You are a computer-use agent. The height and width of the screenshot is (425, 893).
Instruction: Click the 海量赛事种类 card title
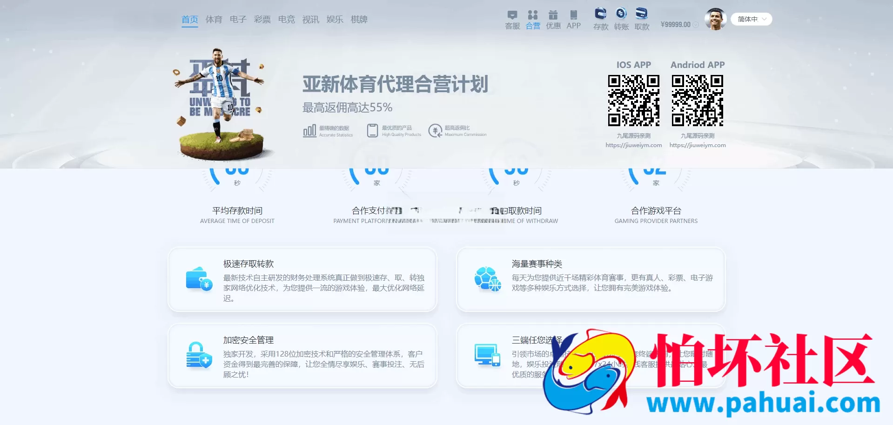click(537, 264)
